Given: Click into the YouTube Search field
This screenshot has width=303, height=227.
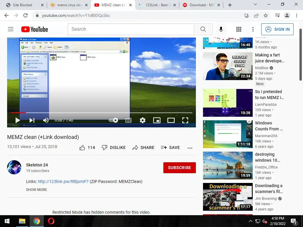Looking at the screenshot, I should [x=131, y=29].
